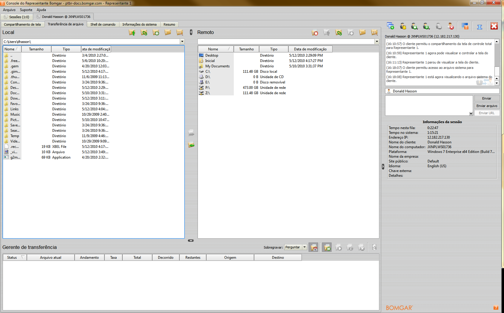Screen dimensions: 504x313
Task: Search Remoto files with magnifier folder icon
Action: click(374, 32)
